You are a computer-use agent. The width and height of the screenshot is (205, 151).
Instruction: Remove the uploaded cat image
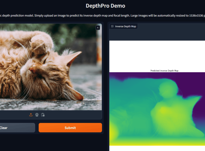pos(98,28)
